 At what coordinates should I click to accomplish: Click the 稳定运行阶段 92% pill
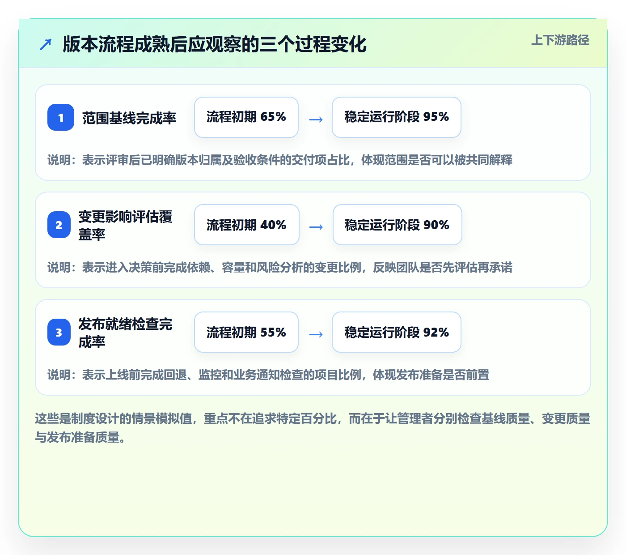pyautogui.click(x=397, y=332)
